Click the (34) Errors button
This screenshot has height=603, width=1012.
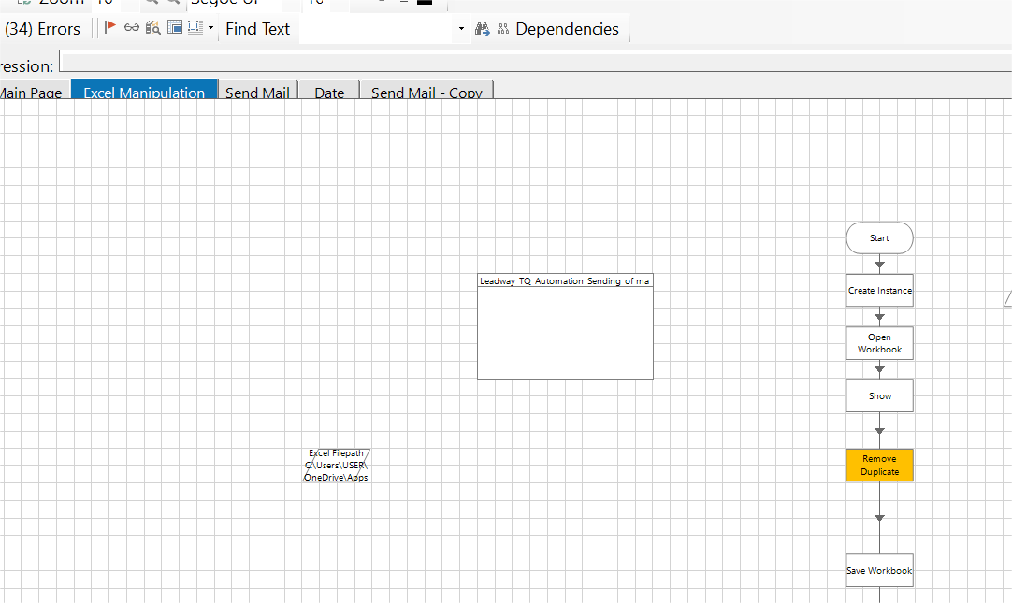pyautogui.click(x=44, y=28)
